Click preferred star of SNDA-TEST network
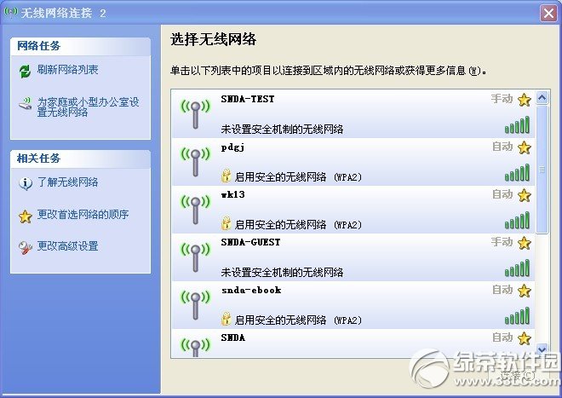Image resolution: width=562 pixels, height=398 pixels. pos(524,100)
